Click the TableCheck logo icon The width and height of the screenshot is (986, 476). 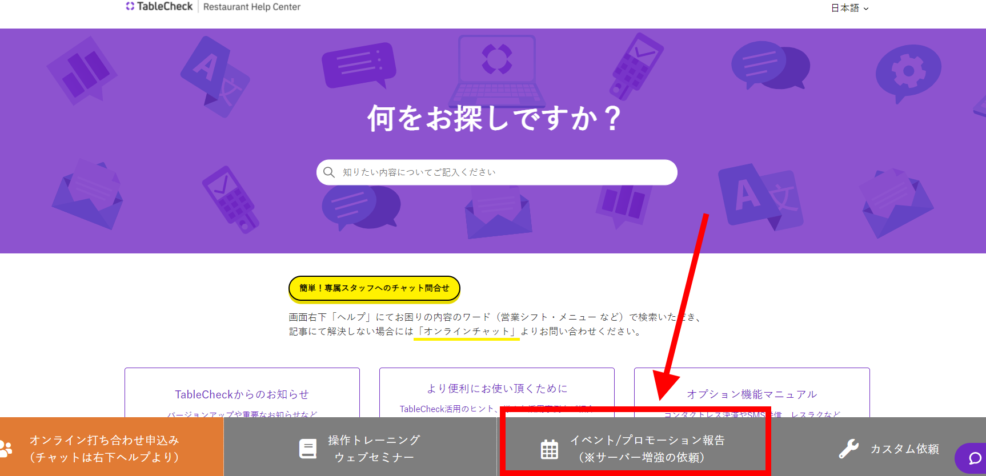(130, 6)
